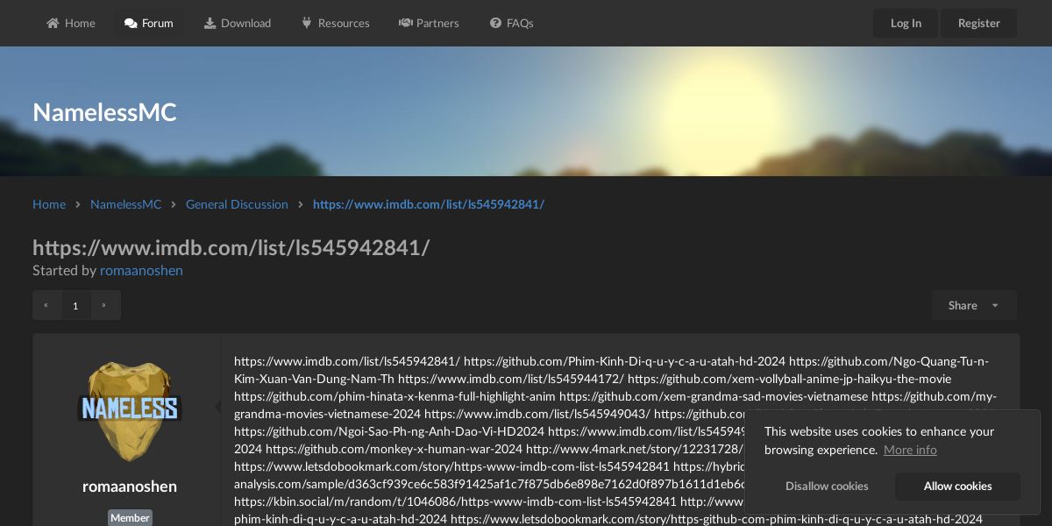Click the Home house icon in navbar

tap(53, 23)
